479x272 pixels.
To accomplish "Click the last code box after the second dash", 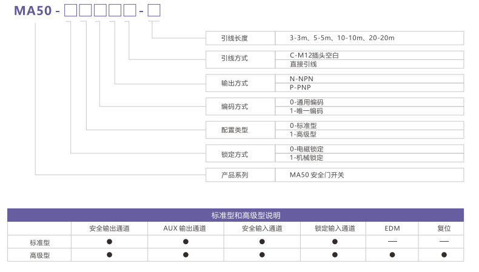I will (154, 11).
